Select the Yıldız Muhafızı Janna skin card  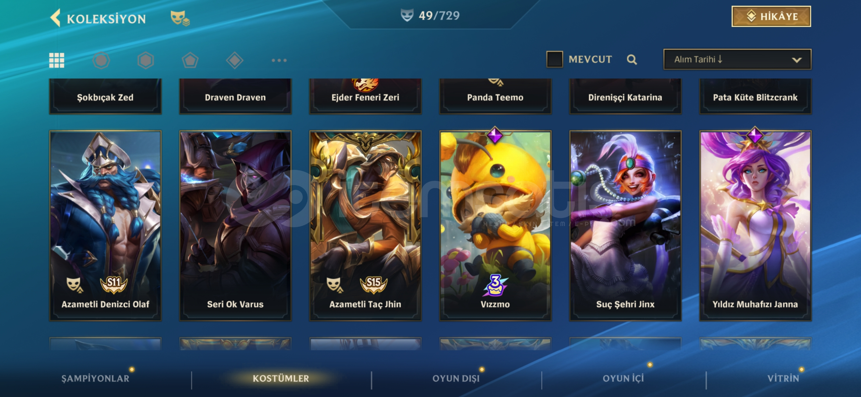point(755,226)
